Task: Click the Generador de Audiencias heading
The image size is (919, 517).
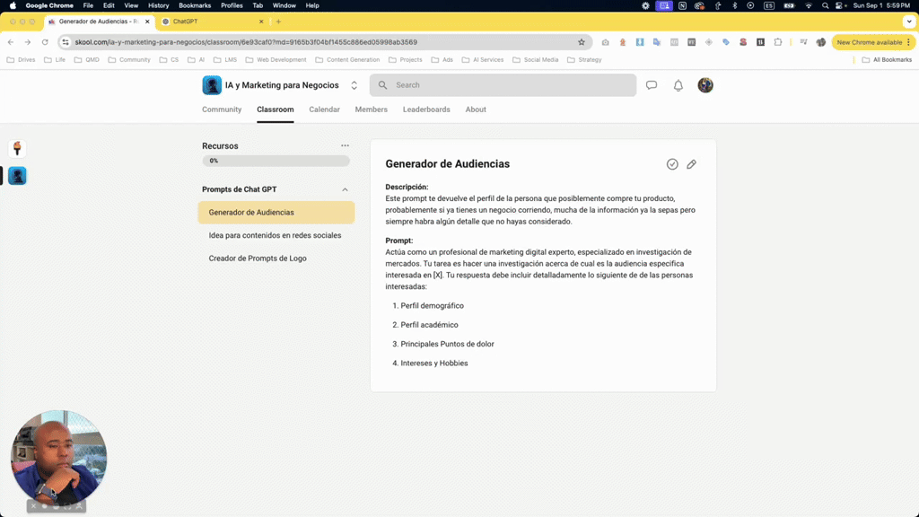Action: [x=447, y=164]
